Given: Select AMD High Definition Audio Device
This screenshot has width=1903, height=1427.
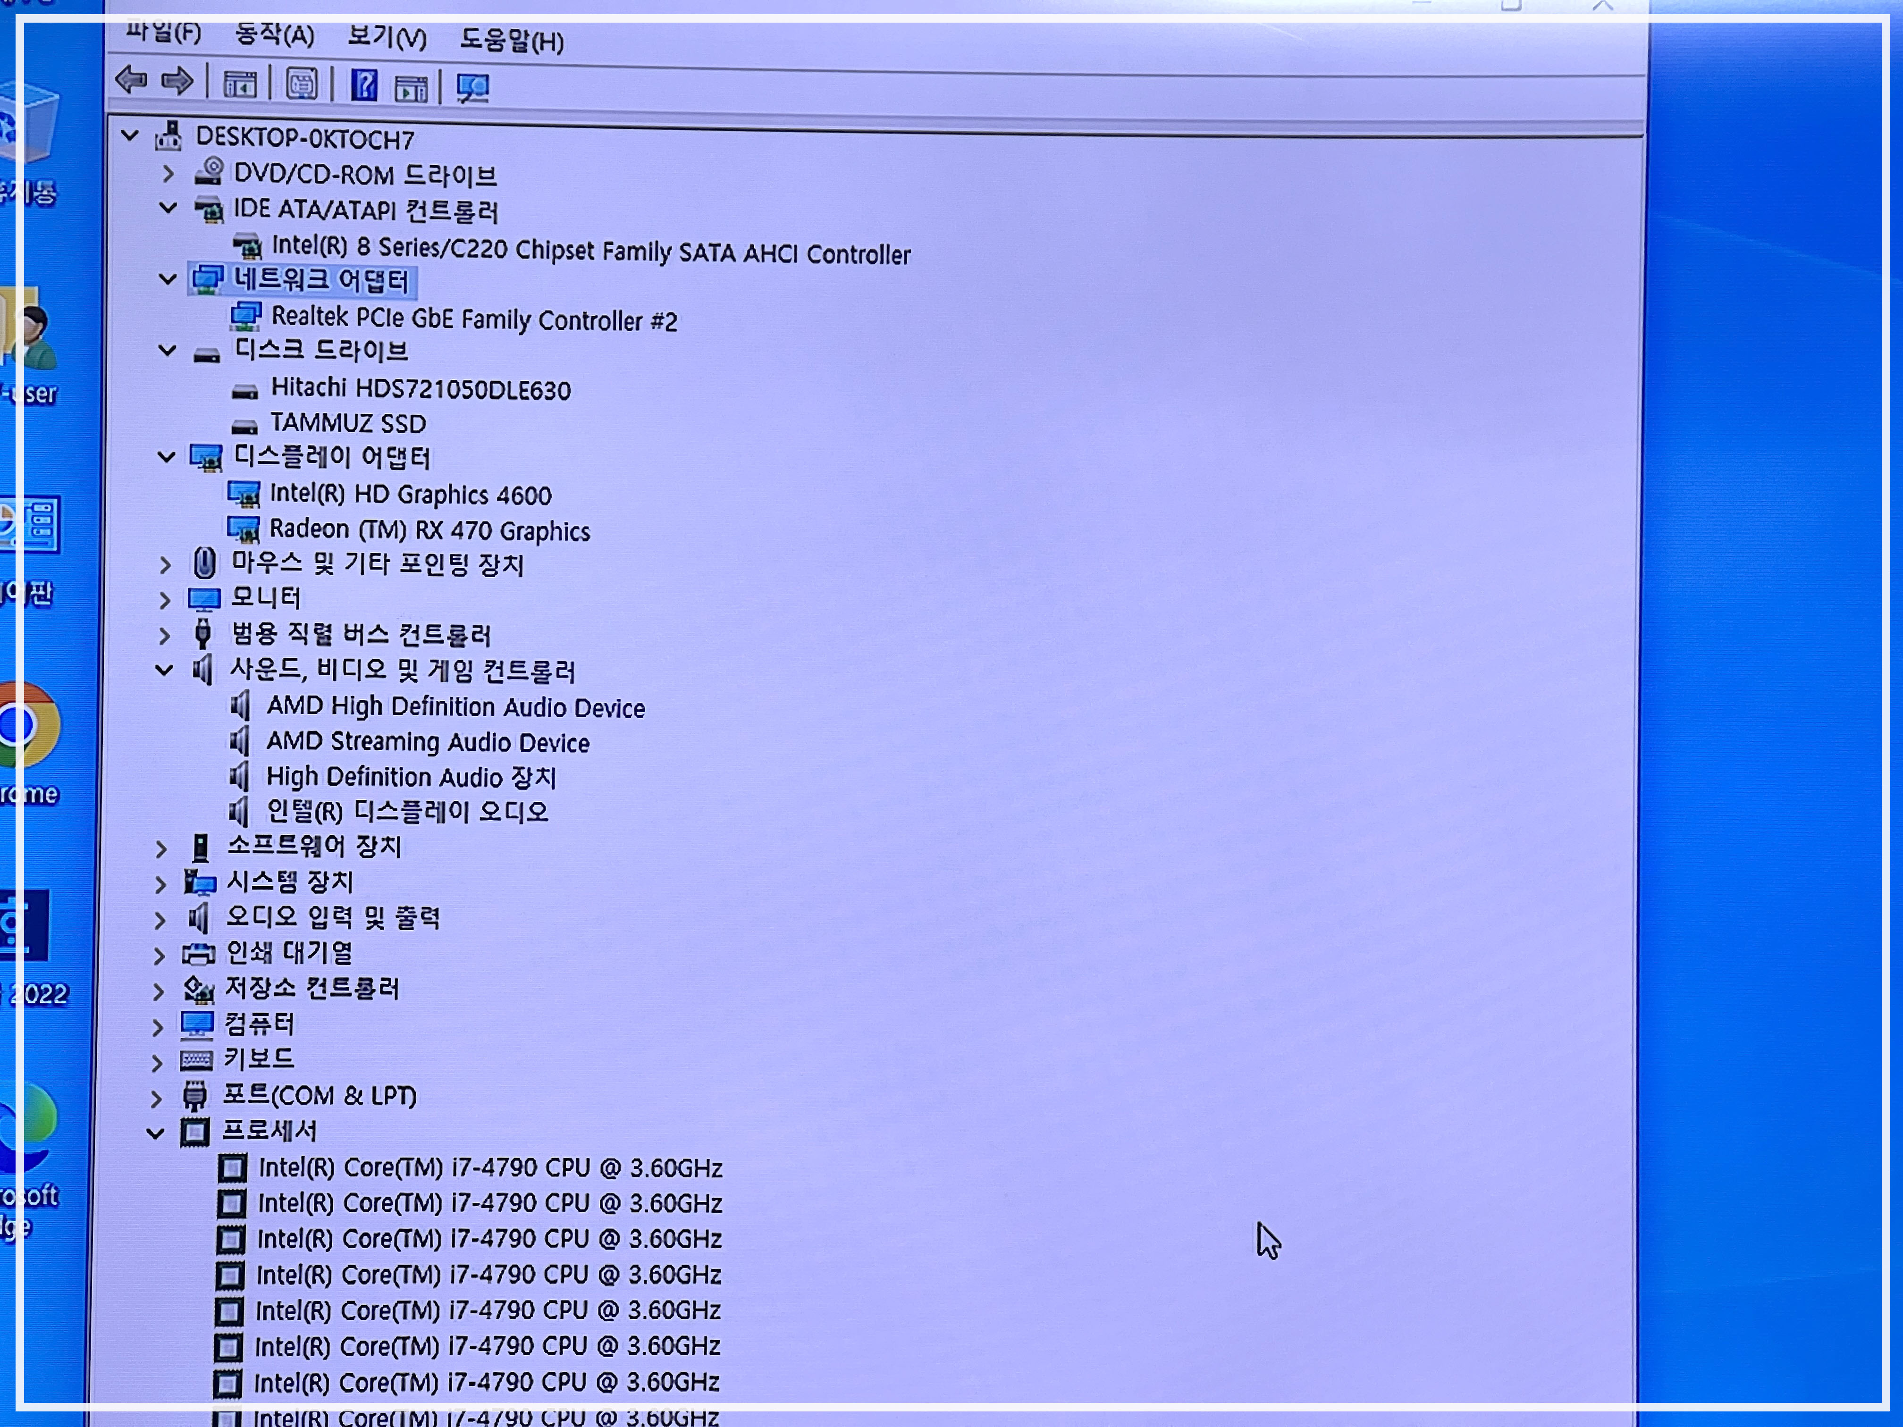Looking at the screenshot, I should click(x=455, y=707).
